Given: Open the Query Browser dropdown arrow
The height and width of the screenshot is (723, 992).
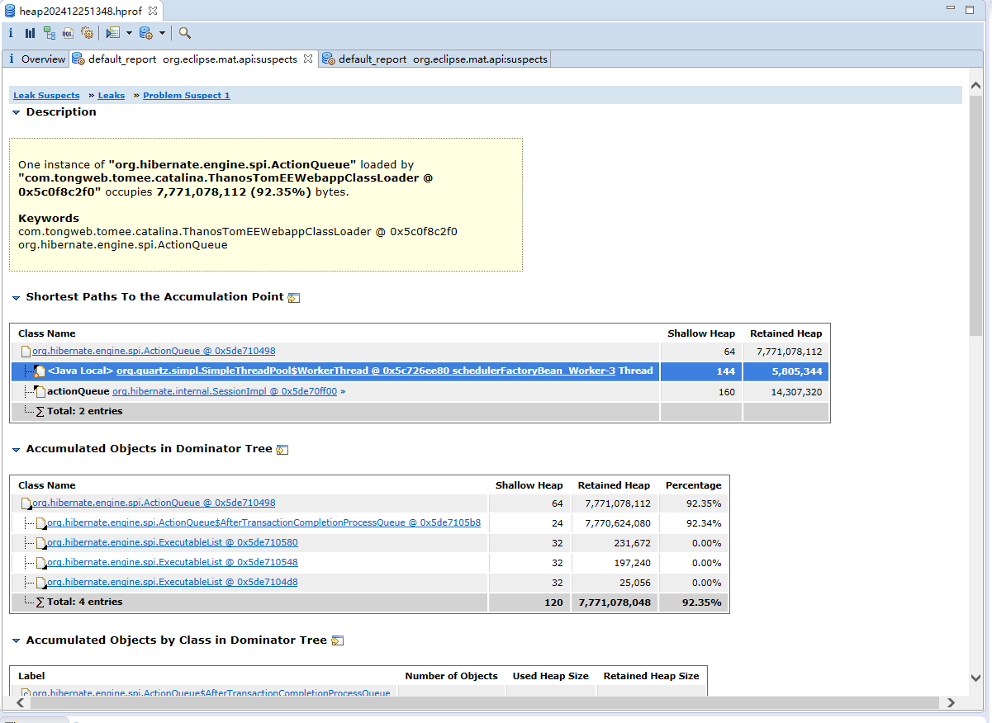Looking at the screenshot, I should coord(162,33).
